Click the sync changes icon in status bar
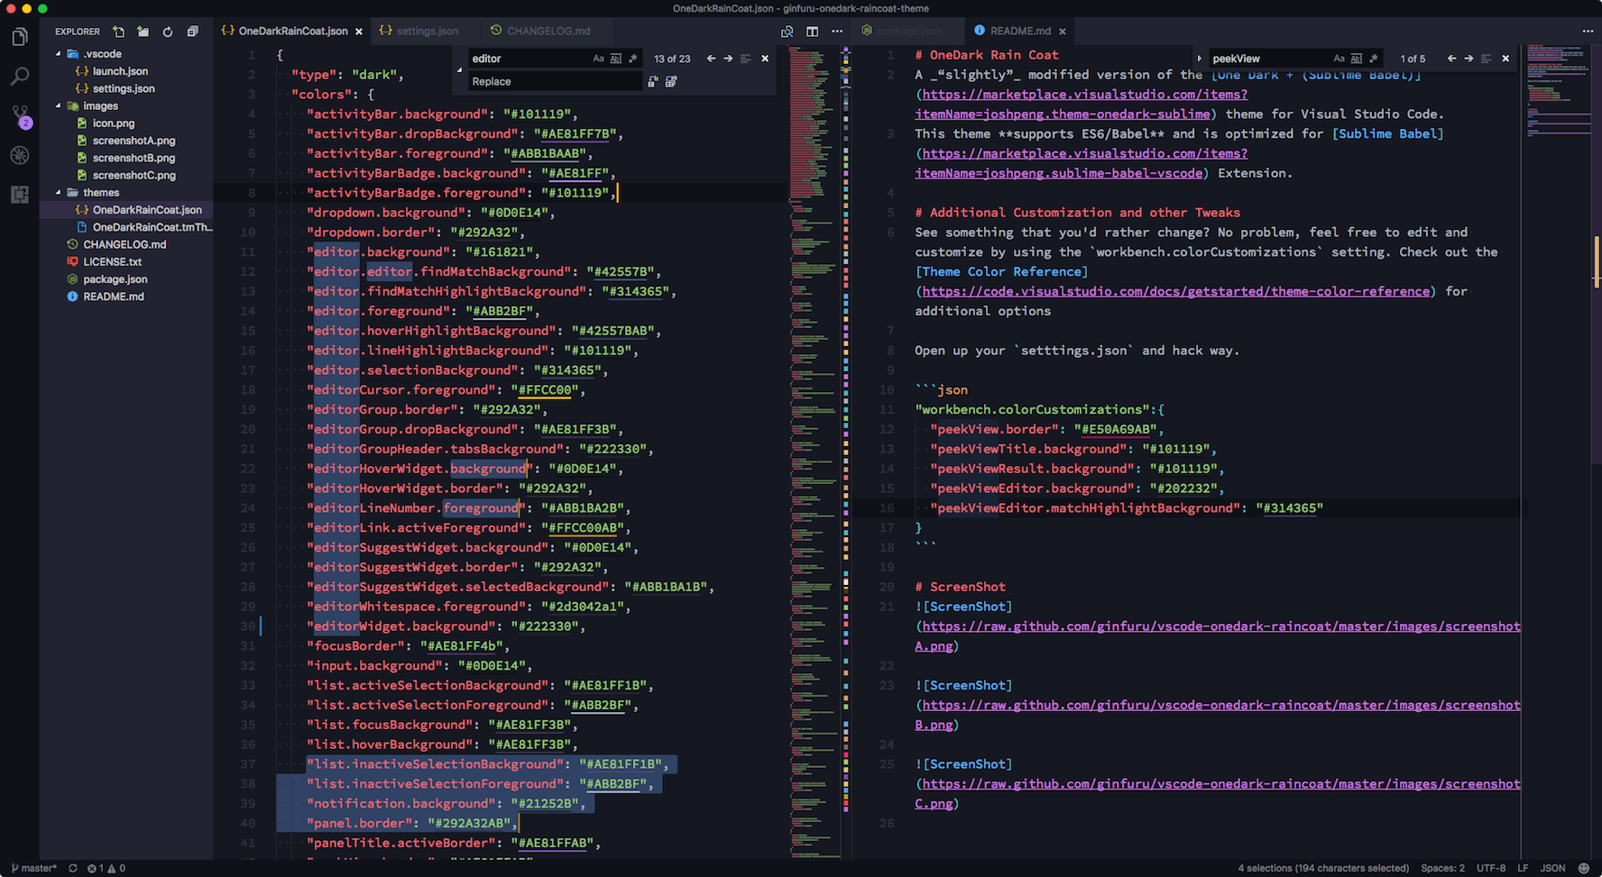The width and height of the screenshot is (1602, 877). [x=73, y=868]
